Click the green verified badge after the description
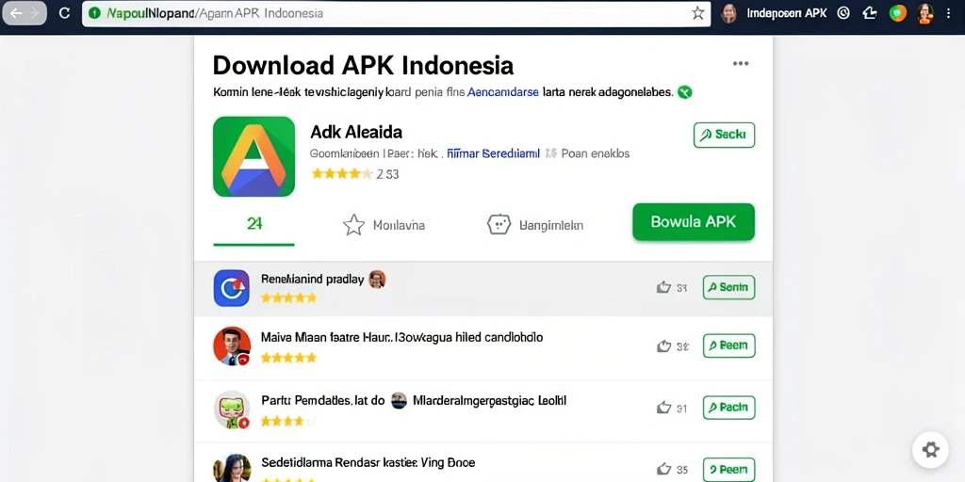 tap(684, 93)
